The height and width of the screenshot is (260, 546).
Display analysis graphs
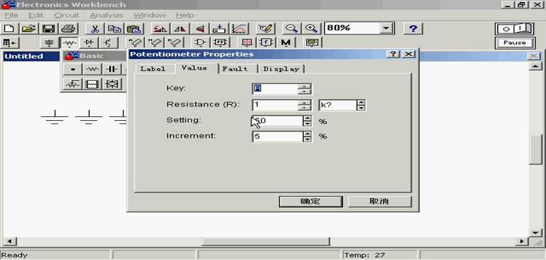point(239,29)
